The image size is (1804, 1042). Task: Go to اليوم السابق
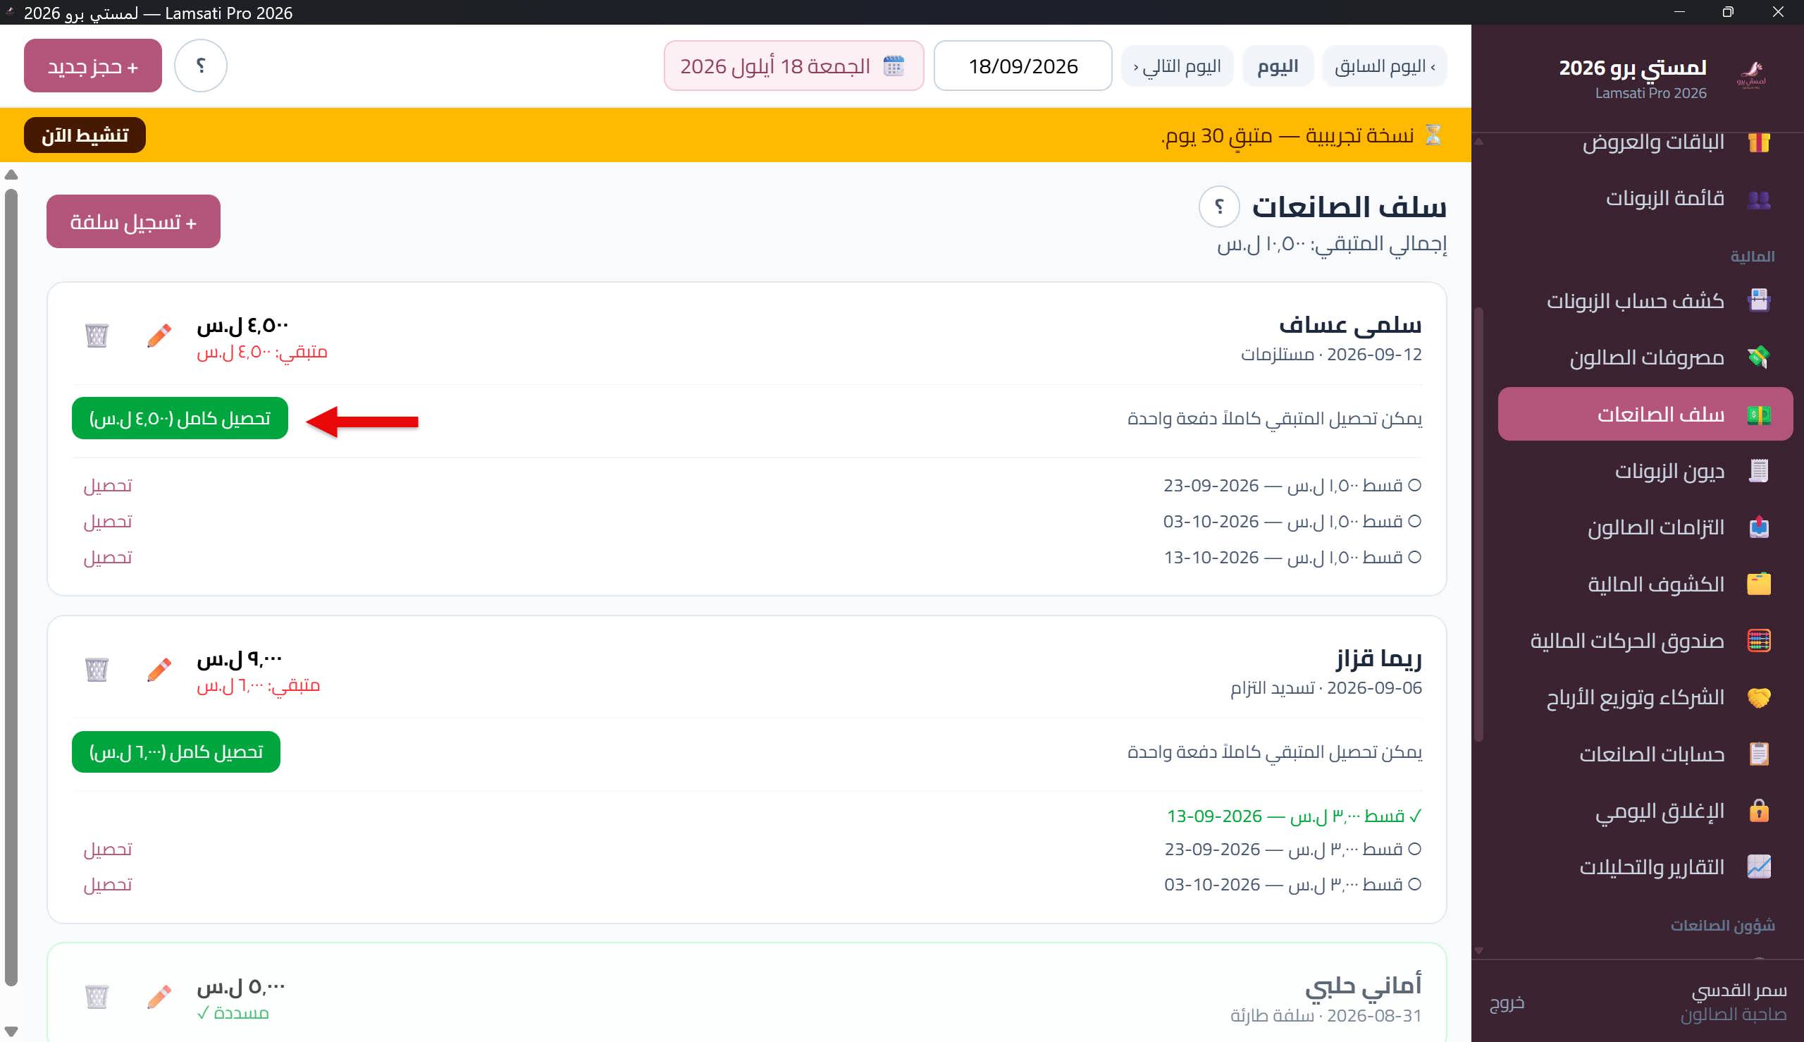click(x=1384, y=66)
